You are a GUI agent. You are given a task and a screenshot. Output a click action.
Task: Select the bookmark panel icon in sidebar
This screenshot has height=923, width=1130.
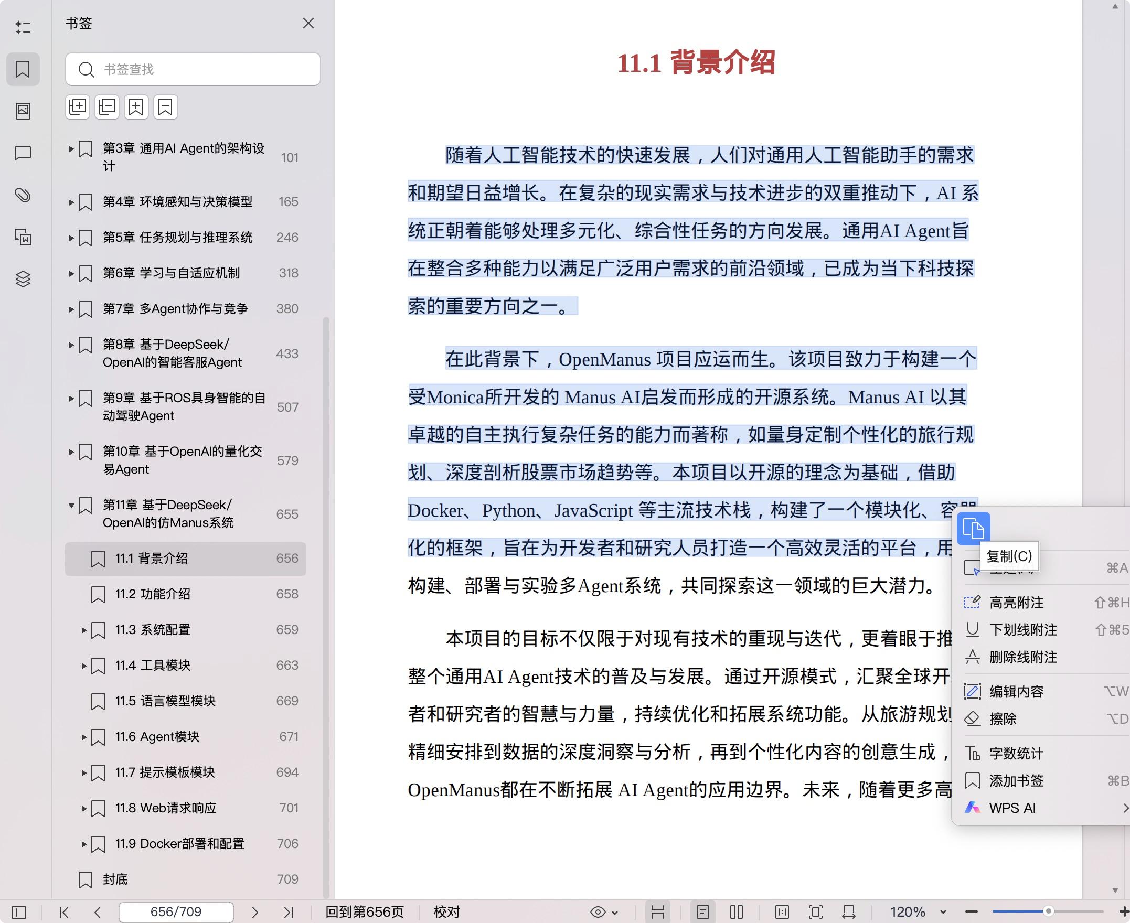[23, 69]
